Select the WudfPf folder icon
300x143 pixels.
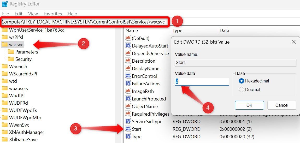click(x=4, y=96)
